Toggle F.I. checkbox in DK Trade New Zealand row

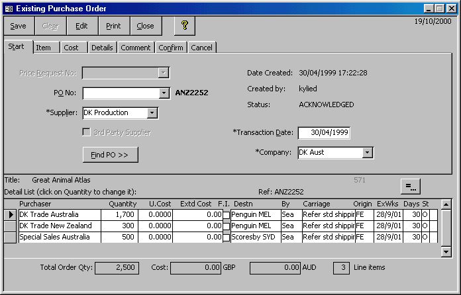(x=226, y=226)
